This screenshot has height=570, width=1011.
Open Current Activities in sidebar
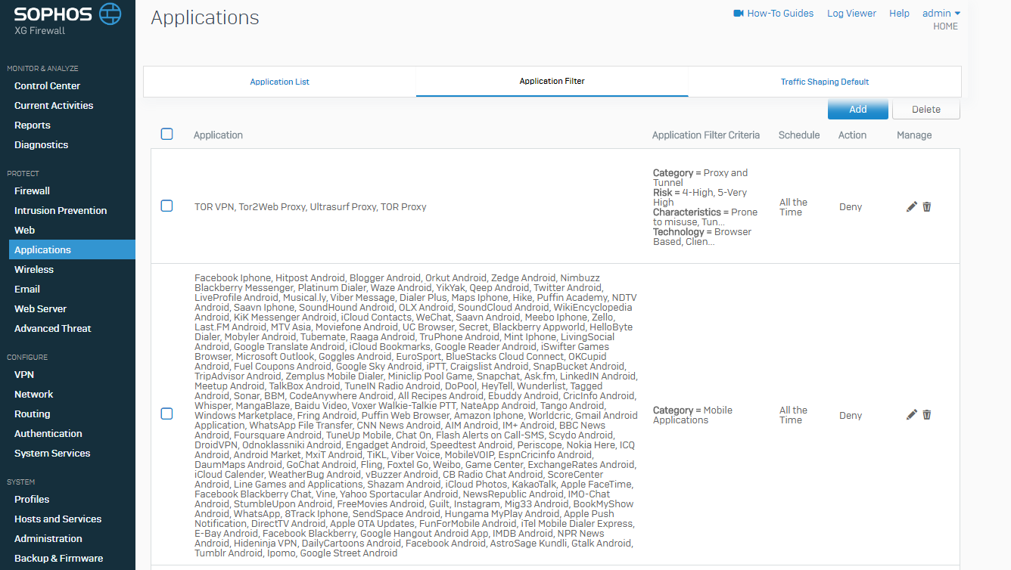pos(54,106)
